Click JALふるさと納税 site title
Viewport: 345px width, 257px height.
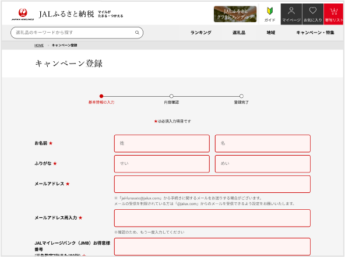[66, 14]
